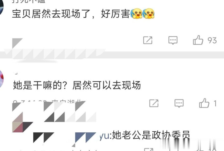Like the comment with the thumbs-up beside 93
The height and width of the screenshot is (151, 224).
(198, 40)
